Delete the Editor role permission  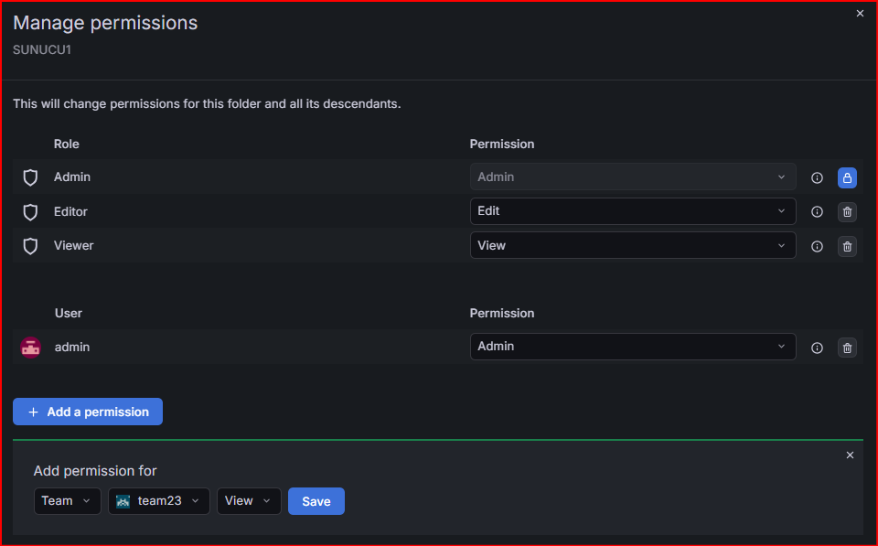coord(847,211)
